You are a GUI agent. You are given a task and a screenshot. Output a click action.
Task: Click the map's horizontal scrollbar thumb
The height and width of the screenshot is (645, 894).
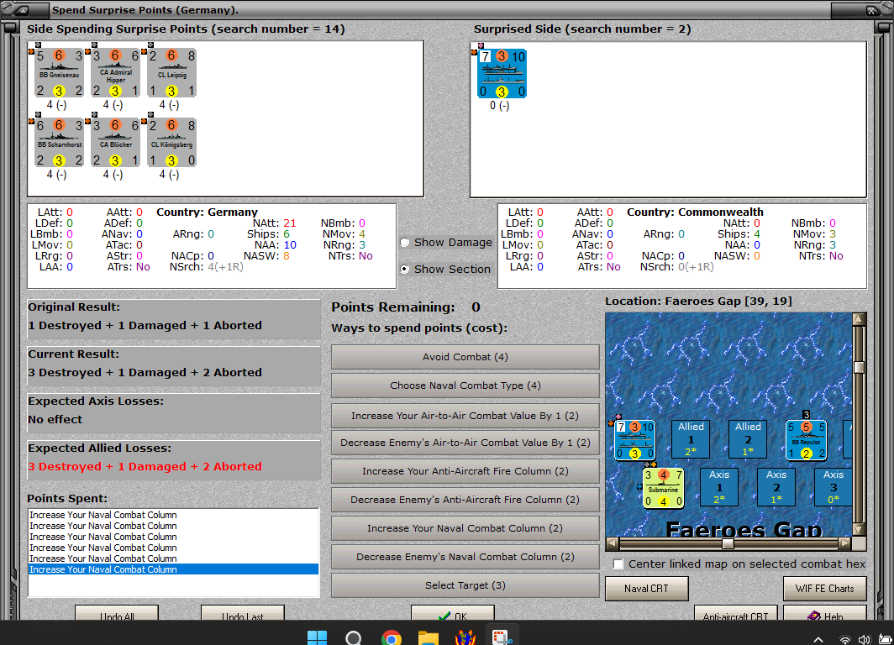(728, 543)
